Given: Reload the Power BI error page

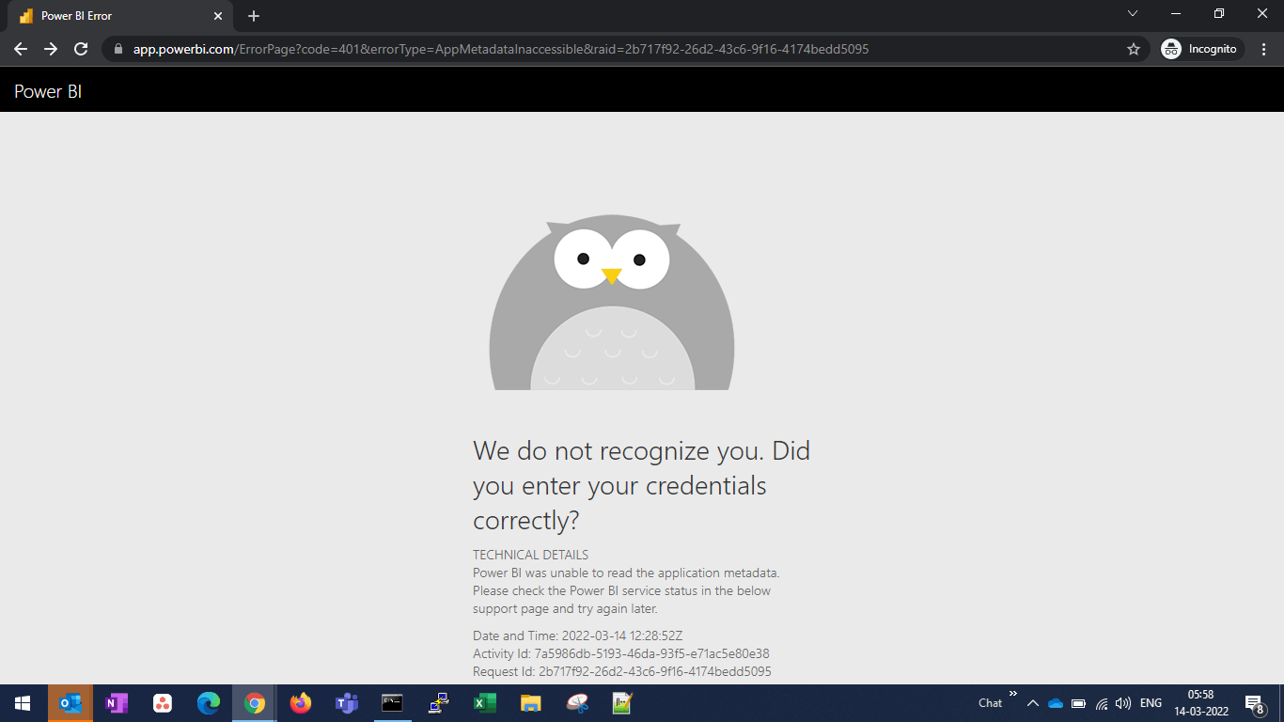Looking at the screenshot, I should click(81, 49).
